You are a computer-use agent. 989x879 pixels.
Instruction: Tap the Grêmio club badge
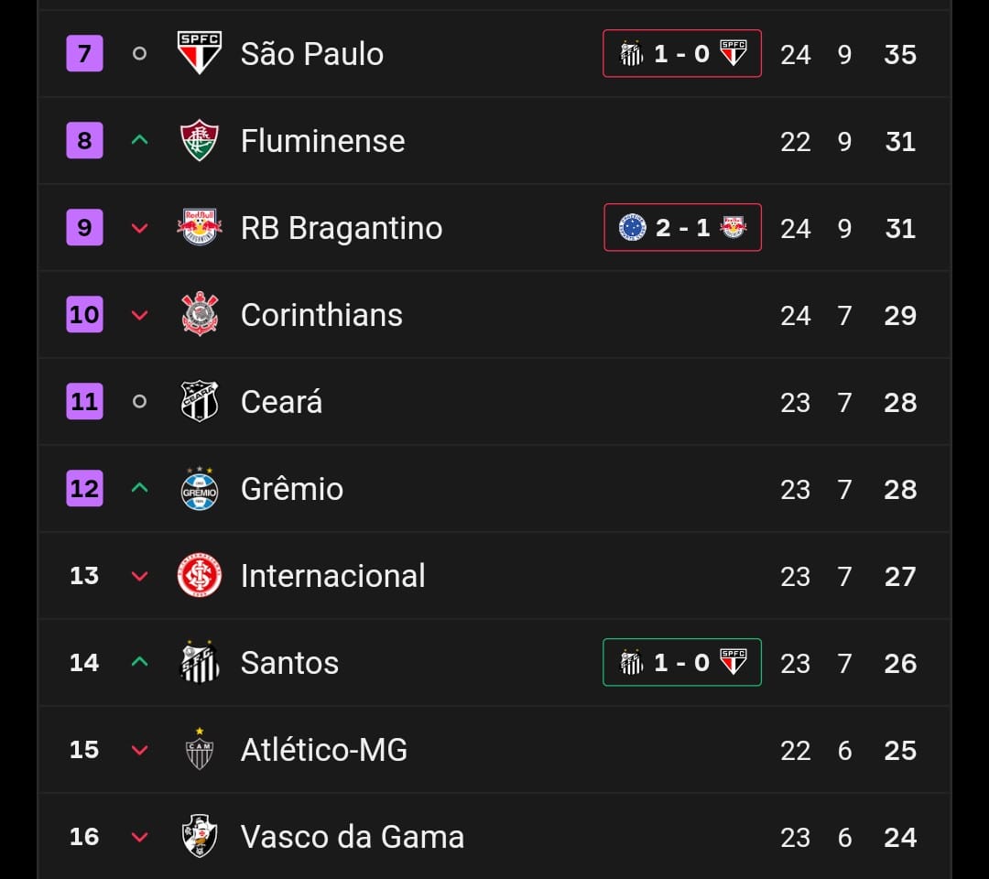(200, 488)
